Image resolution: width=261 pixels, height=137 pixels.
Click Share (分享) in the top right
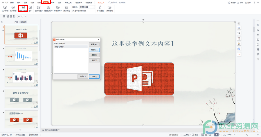pos(248,3)
